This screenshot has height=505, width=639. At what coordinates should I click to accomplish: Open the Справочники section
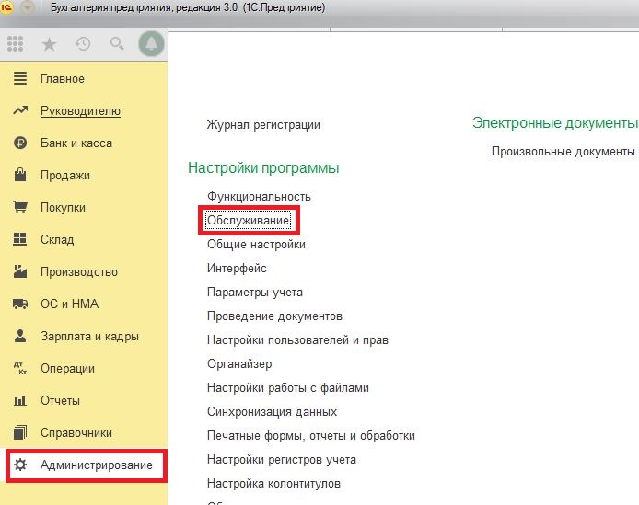[x=76, y=432]
